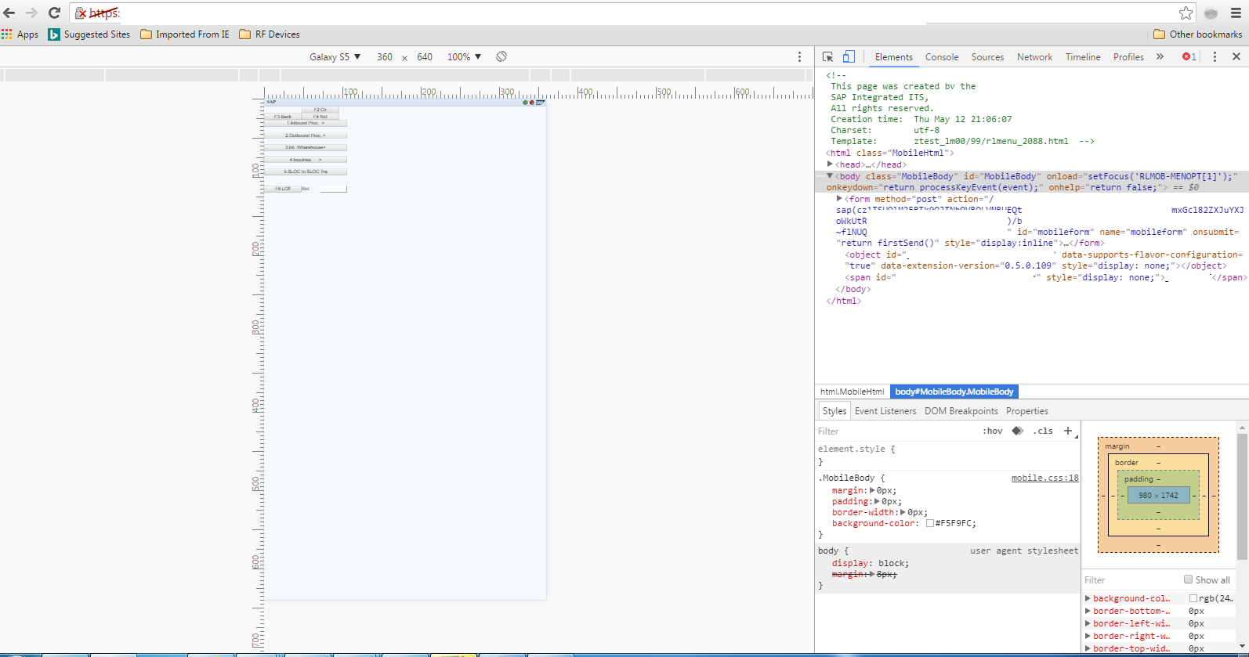Expand the form element node
This screenshot has height=657, width=1249.
click(839, 199)
